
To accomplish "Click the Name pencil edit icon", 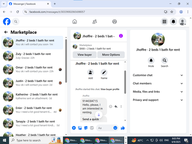I will coord(104,73).
